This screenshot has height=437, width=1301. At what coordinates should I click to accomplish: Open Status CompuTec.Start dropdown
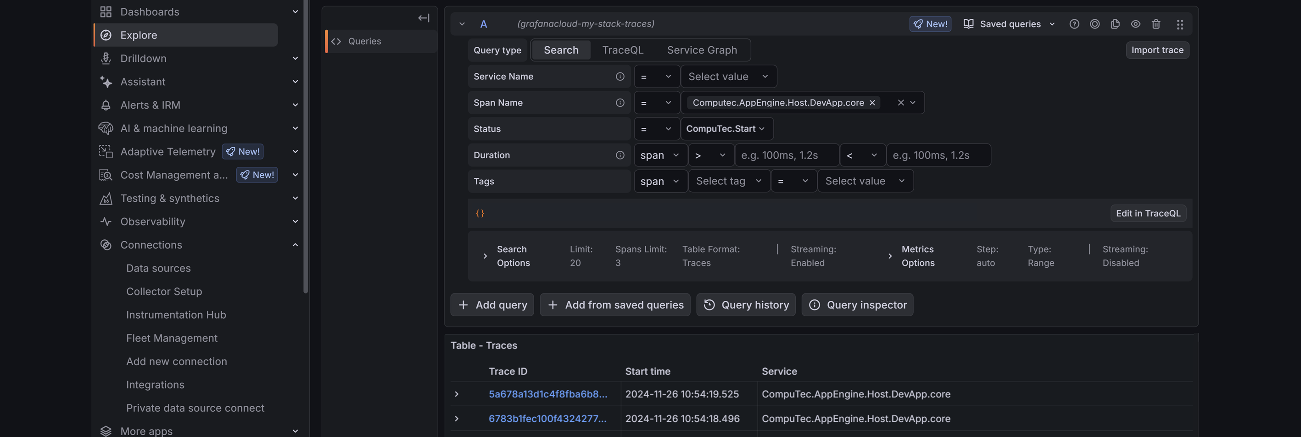pos(727,129)
